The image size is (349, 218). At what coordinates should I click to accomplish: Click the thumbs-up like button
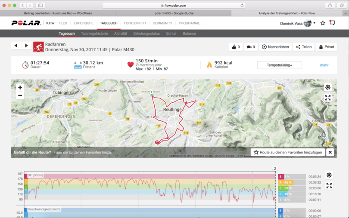[x=236, y=47]
